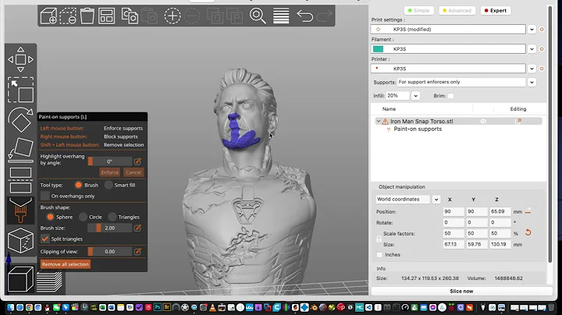Click the Enforce button
The height and width of the screenshot is (315, 562).
109,172
